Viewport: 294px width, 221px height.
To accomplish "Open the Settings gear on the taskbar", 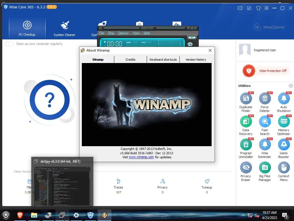I will [x=76, y=215].
